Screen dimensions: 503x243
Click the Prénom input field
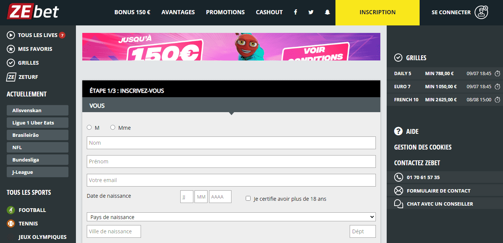point(231,162)
